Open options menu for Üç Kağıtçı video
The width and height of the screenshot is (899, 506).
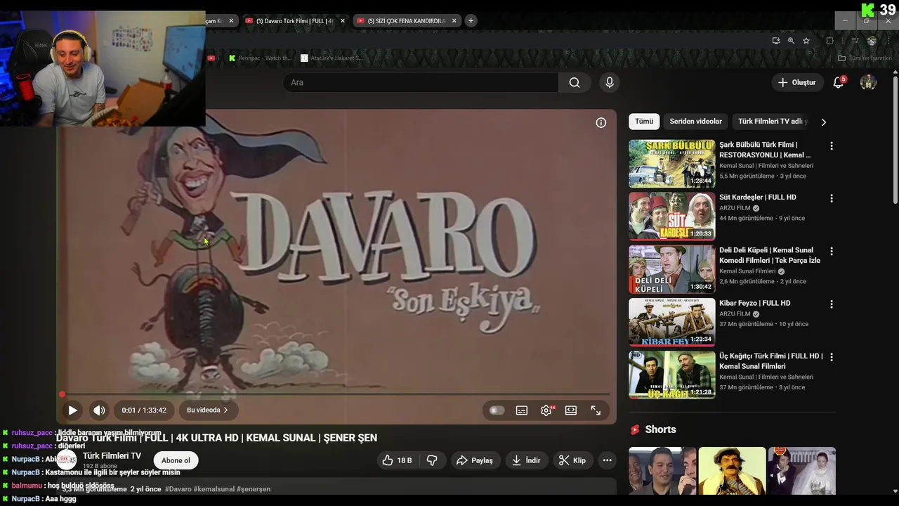(x=832, y=357)
